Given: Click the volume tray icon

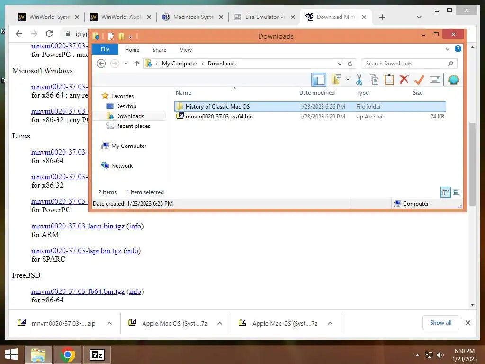Looking at the screenshot, I should tap(440, 355).
